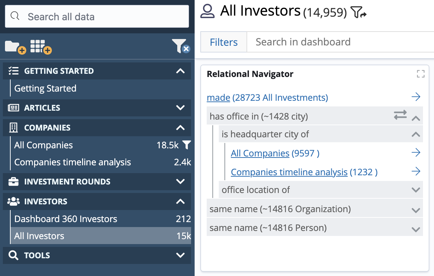This screenshot has height=276, width=434.
Task: Follow the 'Companies timeline analysis' link in navigator
Action: point(289,172)
